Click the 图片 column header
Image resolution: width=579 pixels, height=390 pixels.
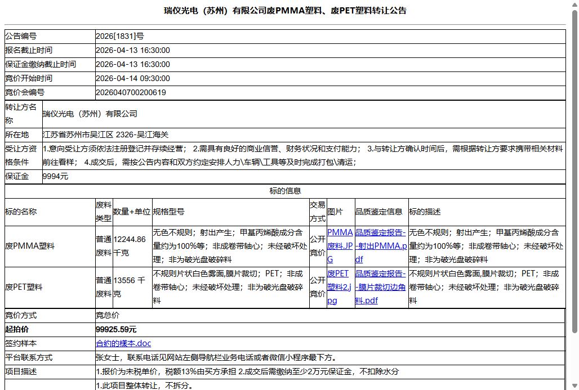335,212
